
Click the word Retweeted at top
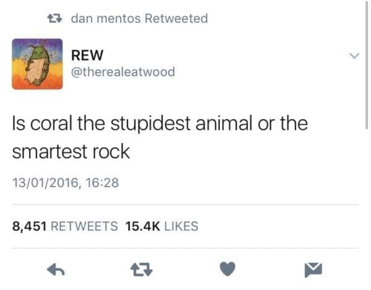pos(176,19)
